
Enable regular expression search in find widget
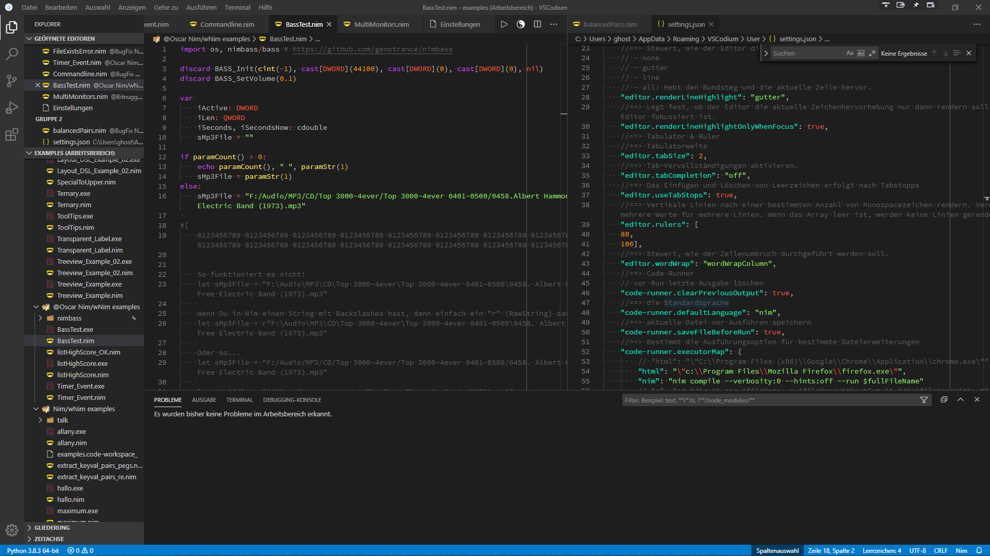872,53
